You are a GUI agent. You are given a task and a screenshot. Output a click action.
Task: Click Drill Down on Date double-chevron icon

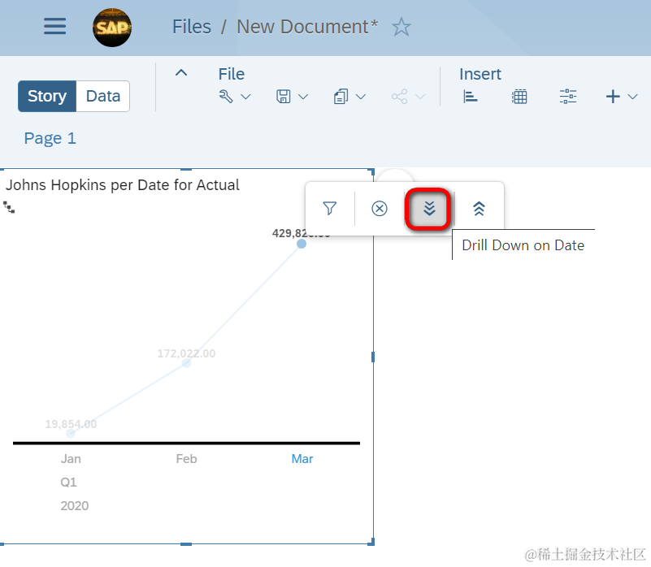click(429, 209)
